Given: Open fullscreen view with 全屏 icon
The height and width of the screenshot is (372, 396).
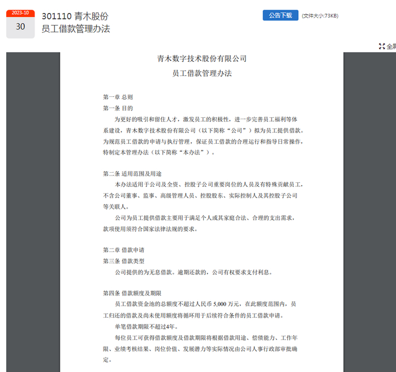Looking at the screenshot, I should [x=388, y=46].
